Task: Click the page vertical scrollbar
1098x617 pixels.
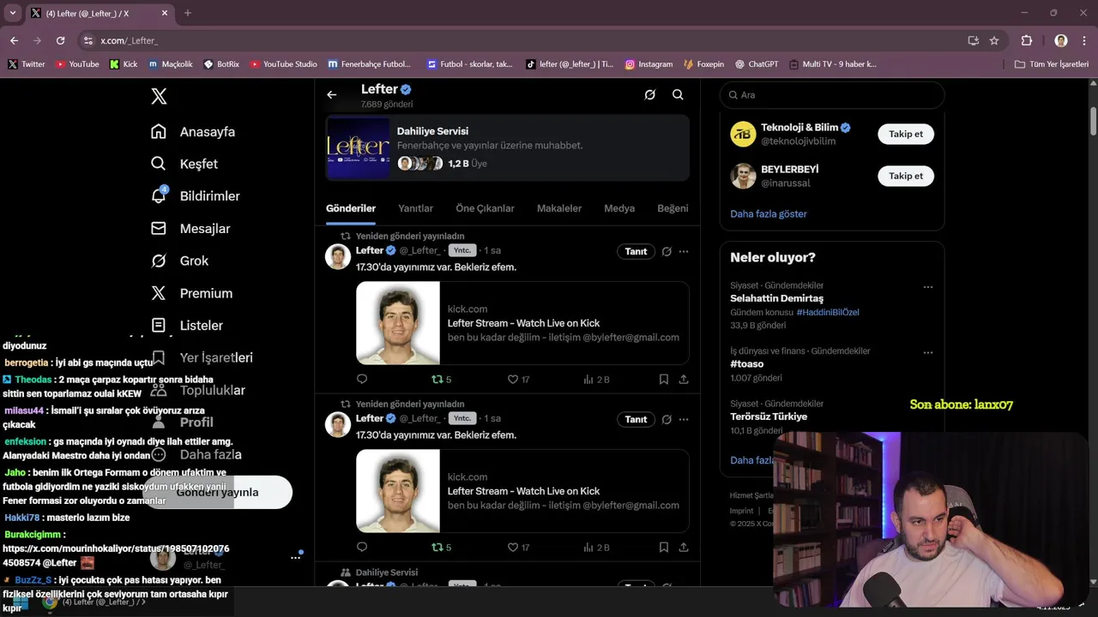Action: click(x=1092, y=120)
